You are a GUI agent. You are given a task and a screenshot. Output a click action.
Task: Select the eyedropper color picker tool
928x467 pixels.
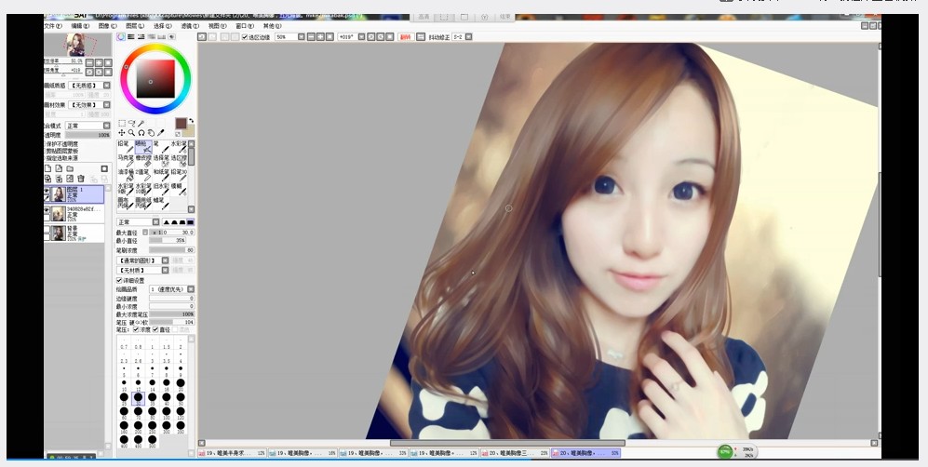click(160, 132)
